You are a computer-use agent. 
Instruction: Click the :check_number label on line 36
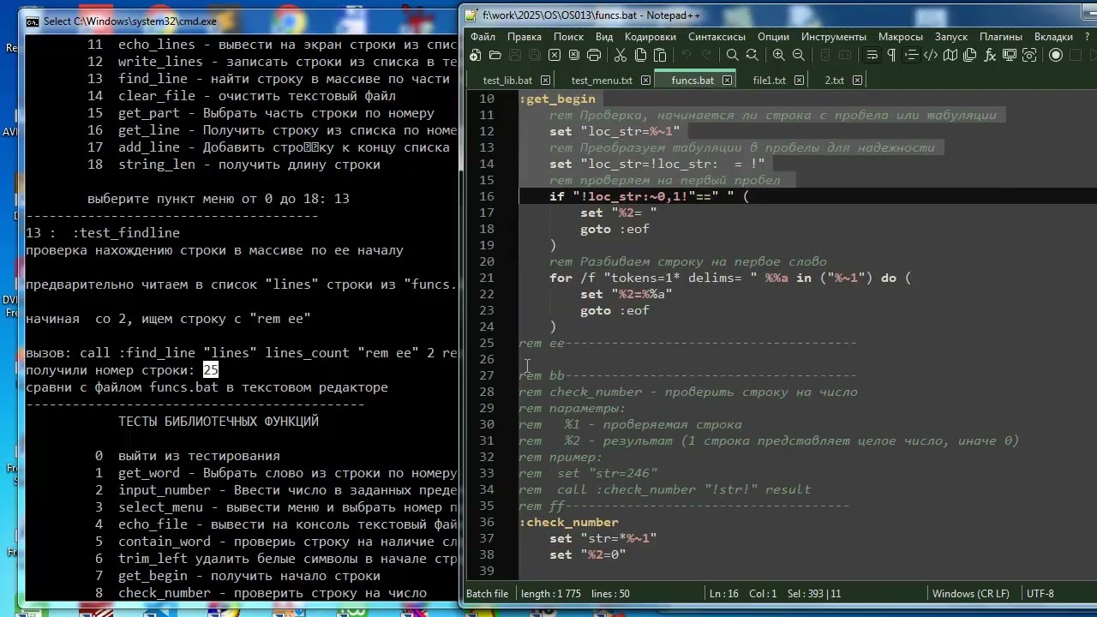(x=568, y=522)
